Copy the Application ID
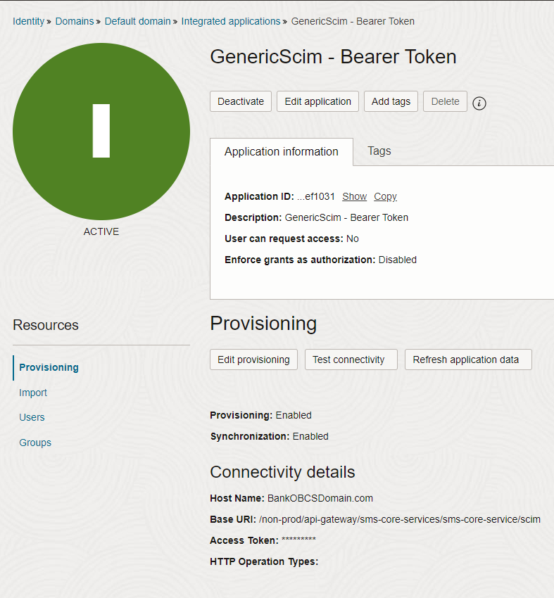 point(385,196)
